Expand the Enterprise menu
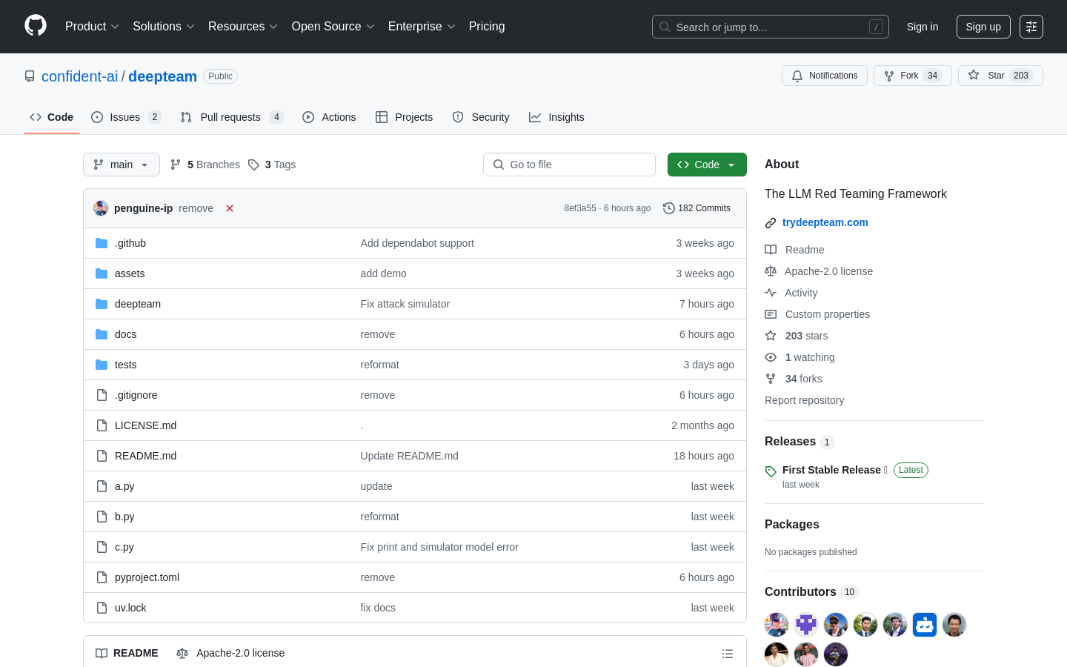 pyautogui.click(x=422, y=27)
